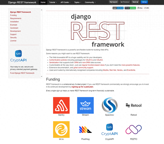Click the sidebar scroll down arrow

[42, 76]
